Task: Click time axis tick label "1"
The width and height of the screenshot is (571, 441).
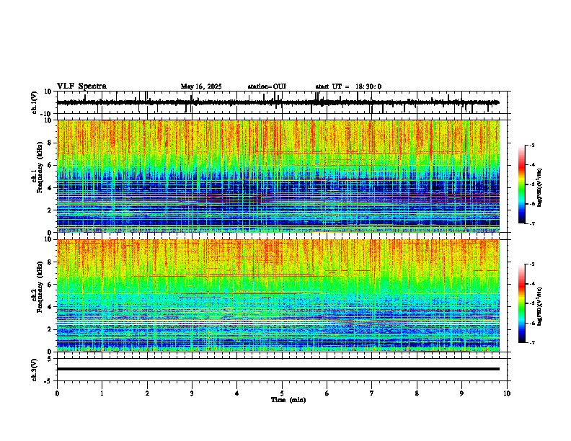Action: (x=102, y=393)
